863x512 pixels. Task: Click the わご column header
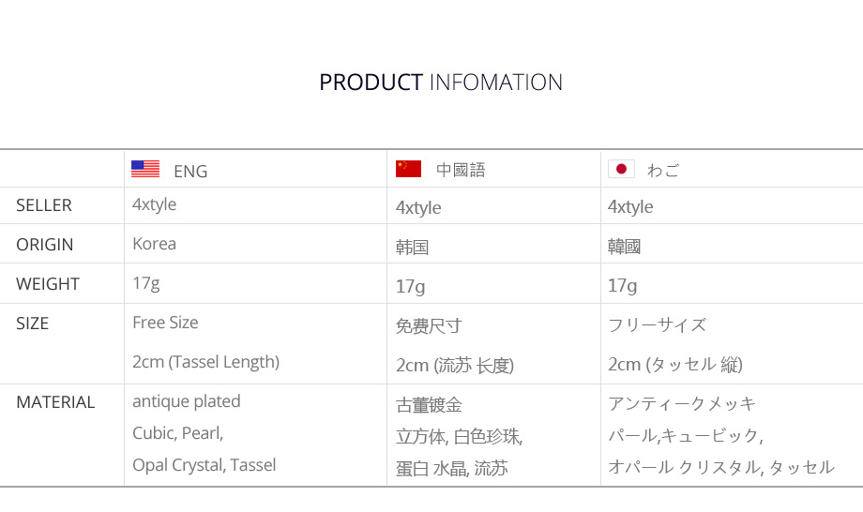(663, 170)
